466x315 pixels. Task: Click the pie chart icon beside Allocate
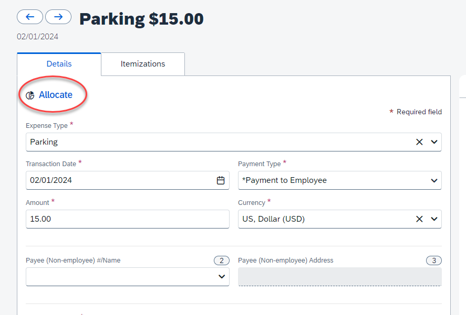(x=30, y=95)
